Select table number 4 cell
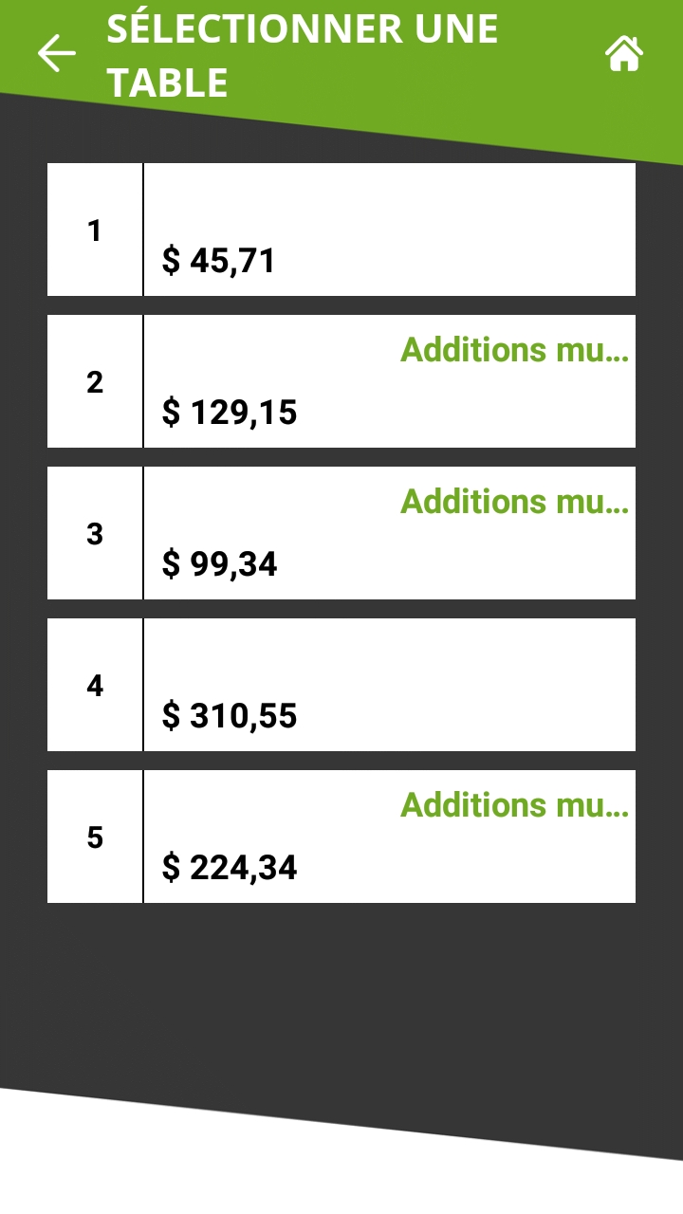Image resolution: width=683 pixels, height=1214 pixels. click(95, 685)
